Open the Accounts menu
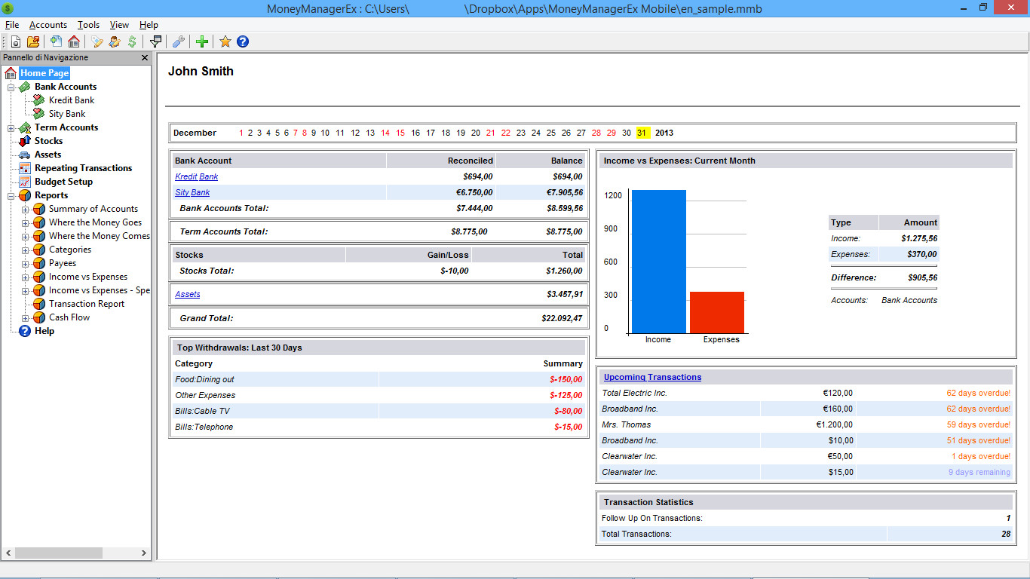The image size is (1030, 579). [48, 25]
